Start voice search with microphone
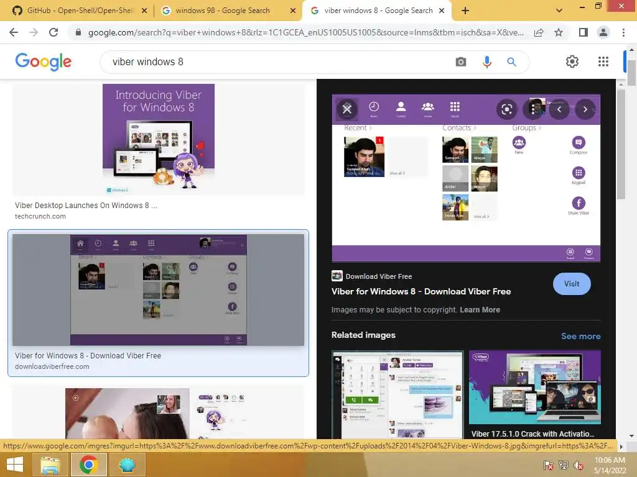Viewport: 637px width, 477px height. (x=486, y=61)
